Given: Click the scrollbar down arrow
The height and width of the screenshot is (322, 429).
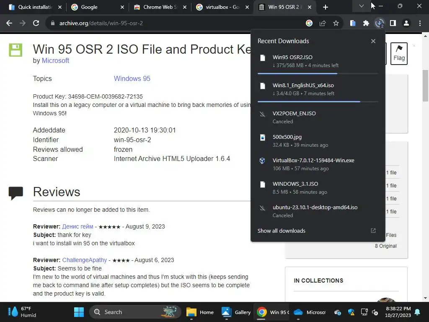Looking at the screenshot, I should click(426, 298).
